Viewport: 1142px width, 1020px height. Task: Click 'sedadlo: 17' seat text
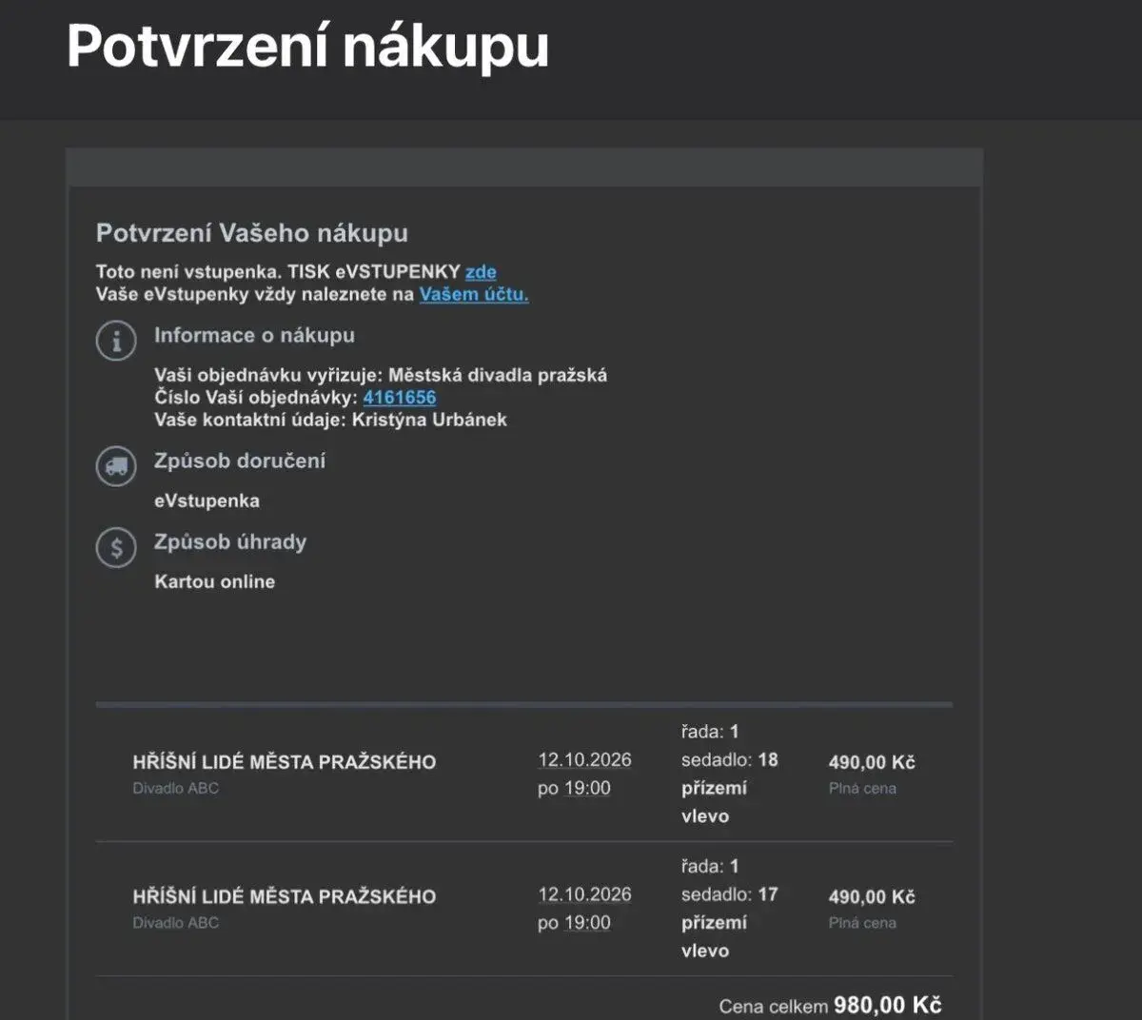730,894
